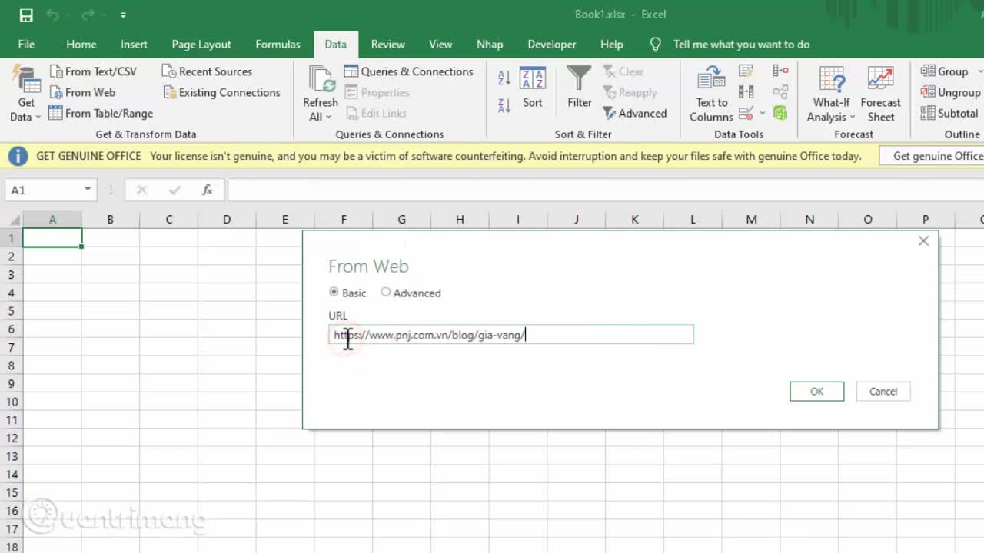Select row 10 header
Viewport: 984px width, 553px height.
tap(12, 402)
